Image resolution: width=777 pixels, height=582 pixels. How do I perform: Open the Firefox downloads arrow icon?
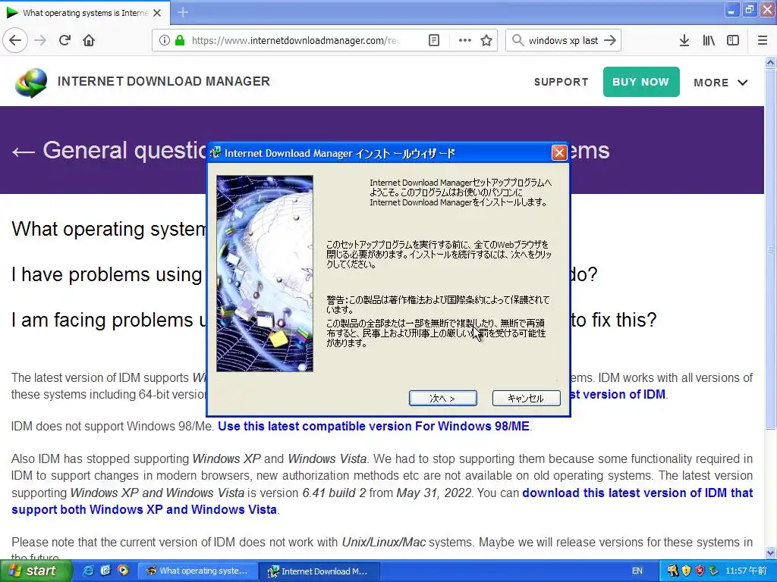(x=684, y=40)
